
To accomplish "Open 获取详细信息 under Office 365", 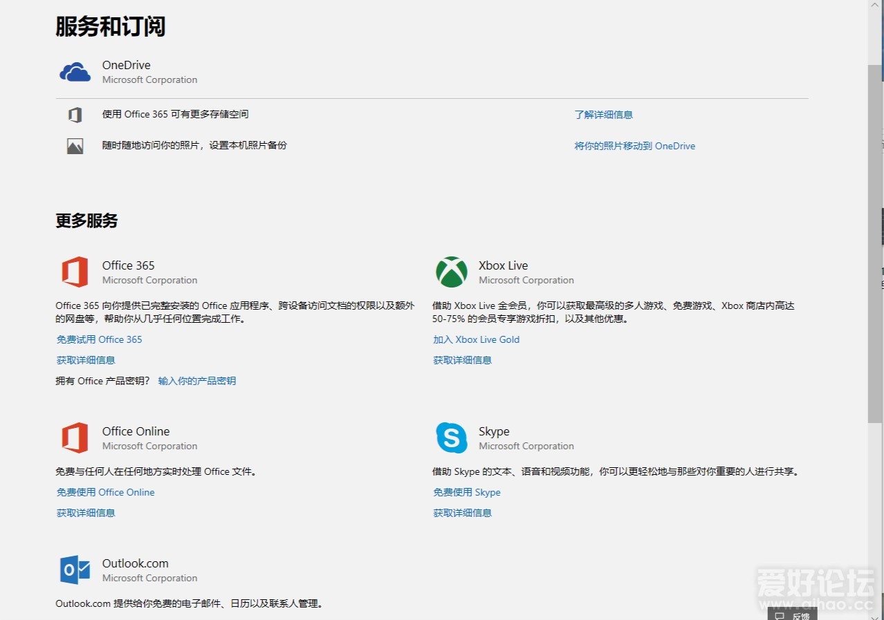I will coord(86,360).
